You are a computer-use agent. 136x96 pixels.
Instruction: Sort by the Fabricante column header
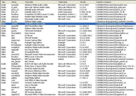68,2
